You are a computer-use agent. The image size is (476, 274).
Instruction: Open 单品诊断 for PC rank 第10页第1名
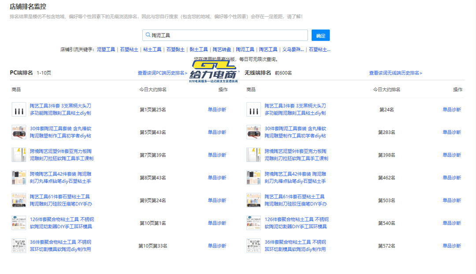tap(217, 223)
